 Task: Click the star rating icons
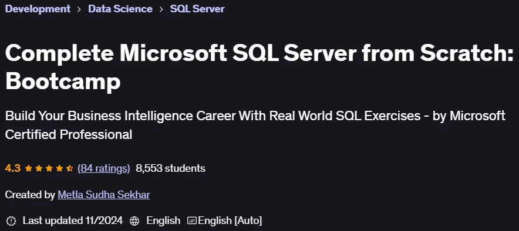point(49,168)
